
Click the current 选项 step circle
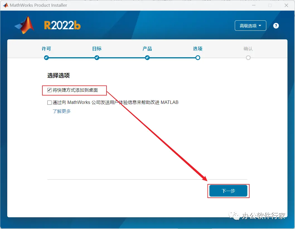[198, 58]
